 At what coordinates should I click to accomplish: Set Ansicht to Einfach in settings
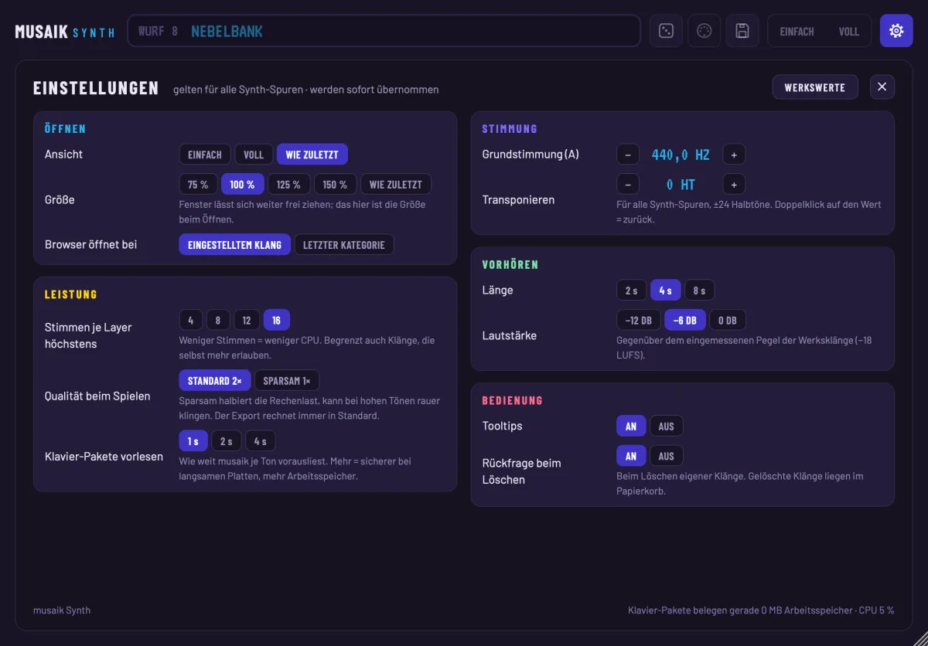(205, 155)
